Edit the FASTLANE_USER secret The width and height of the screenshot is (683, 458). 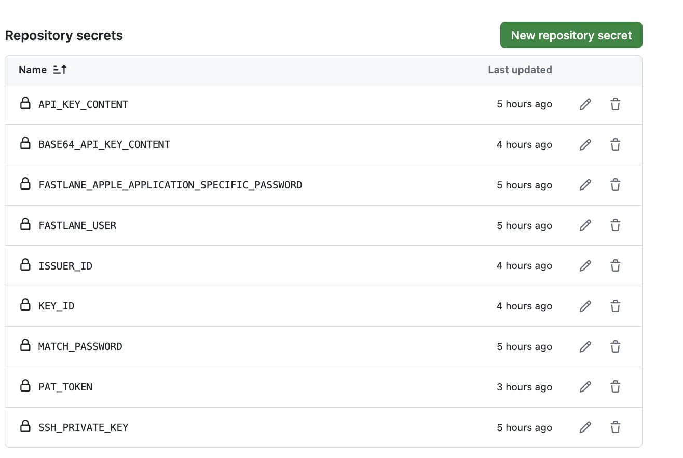pyautogui.click(x=585, y=225)
